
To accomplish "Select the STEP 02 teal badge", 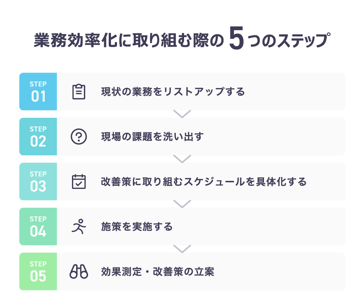I will (38, 136).
